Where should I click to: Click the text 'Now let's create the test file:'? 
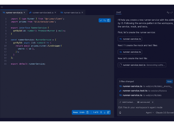pos(133,58)
